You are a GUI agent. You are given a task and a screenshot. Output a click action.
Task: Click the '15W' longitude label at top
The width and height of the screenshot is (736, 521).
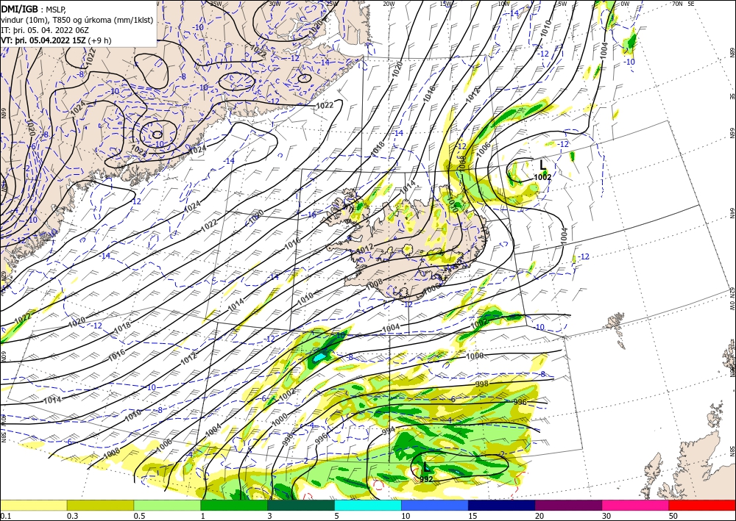(446, 4)
